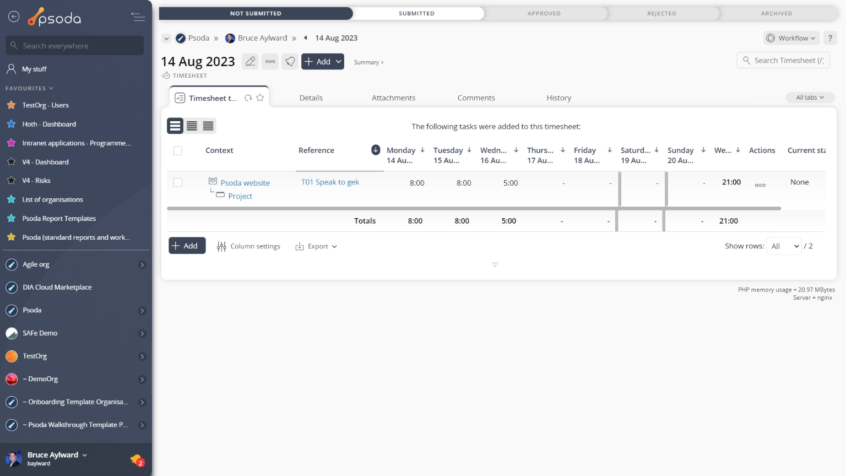
Task: Favourite the Timesheet tab with star icon
Action: click(x=260, y=98)
